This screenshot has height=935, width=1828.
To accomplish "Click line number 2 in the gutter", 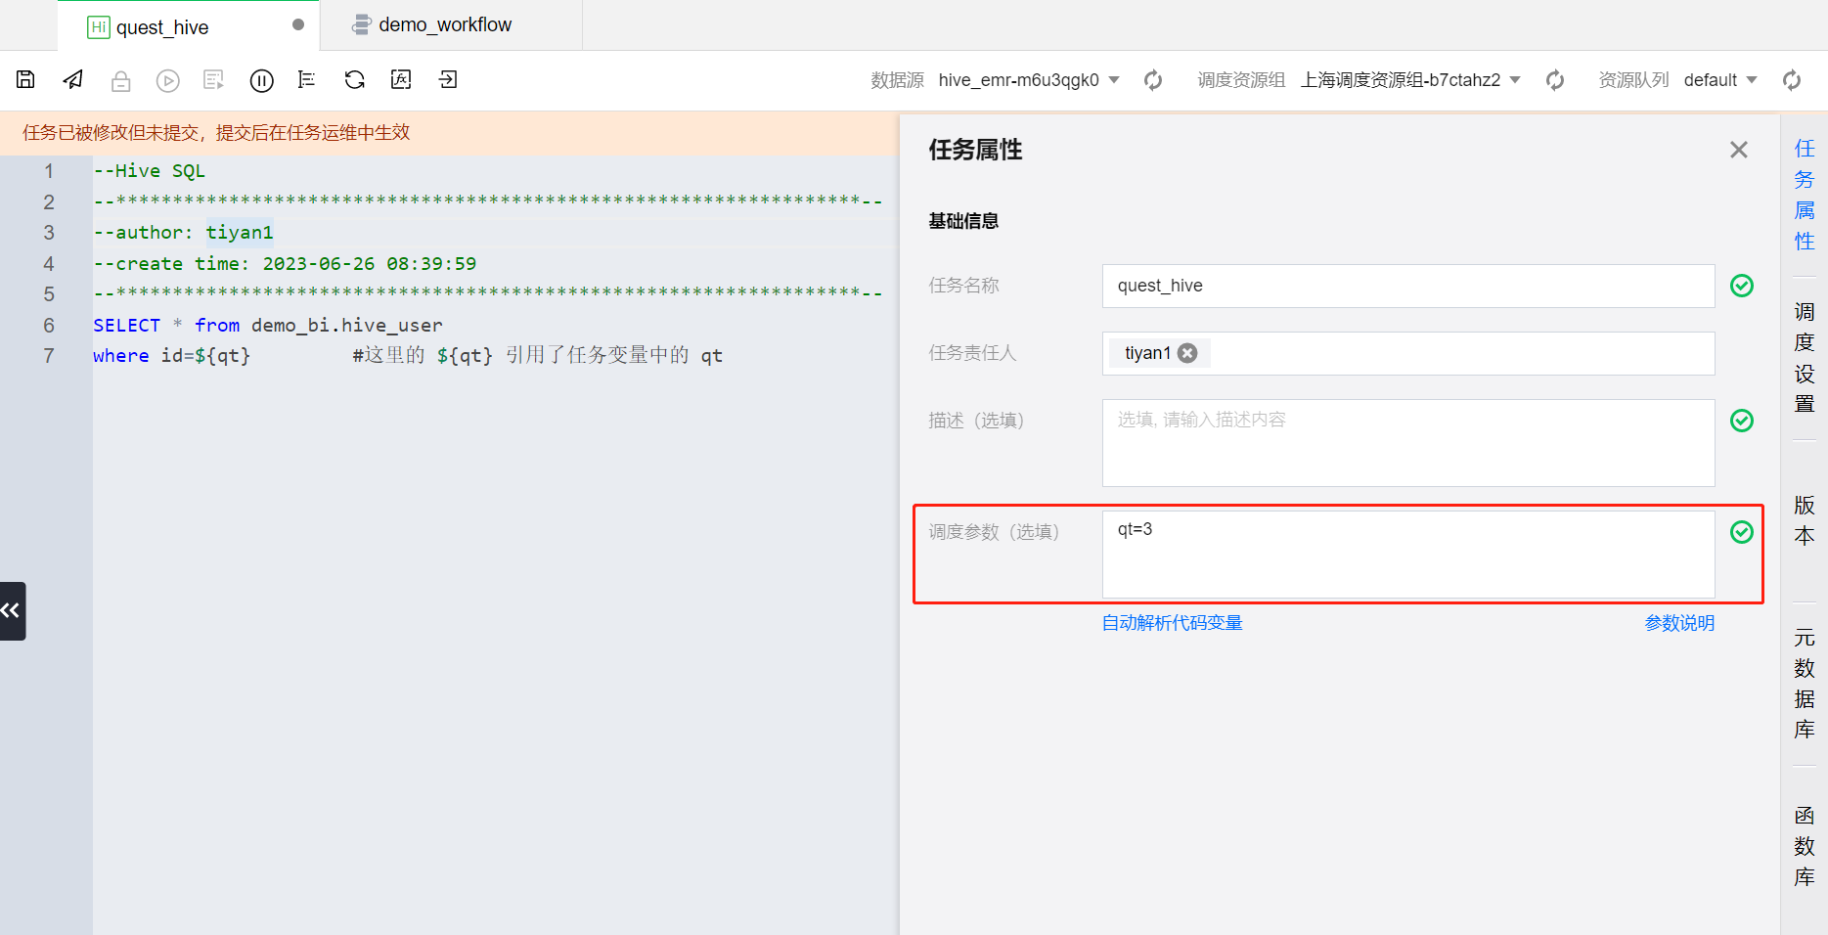I will tap(49, 202).
